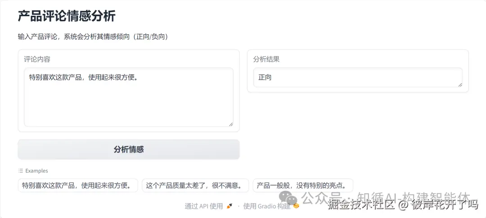
Task: Choose example 产品一般般，没有特别的亮点。
Action: [302, 185]
